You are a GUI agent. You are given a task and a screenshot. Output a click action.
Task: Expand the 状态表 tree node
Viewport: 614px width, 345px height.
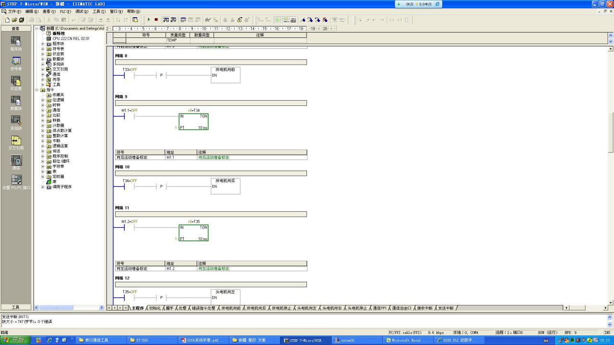pyautogui.click(x=43, y=54)
